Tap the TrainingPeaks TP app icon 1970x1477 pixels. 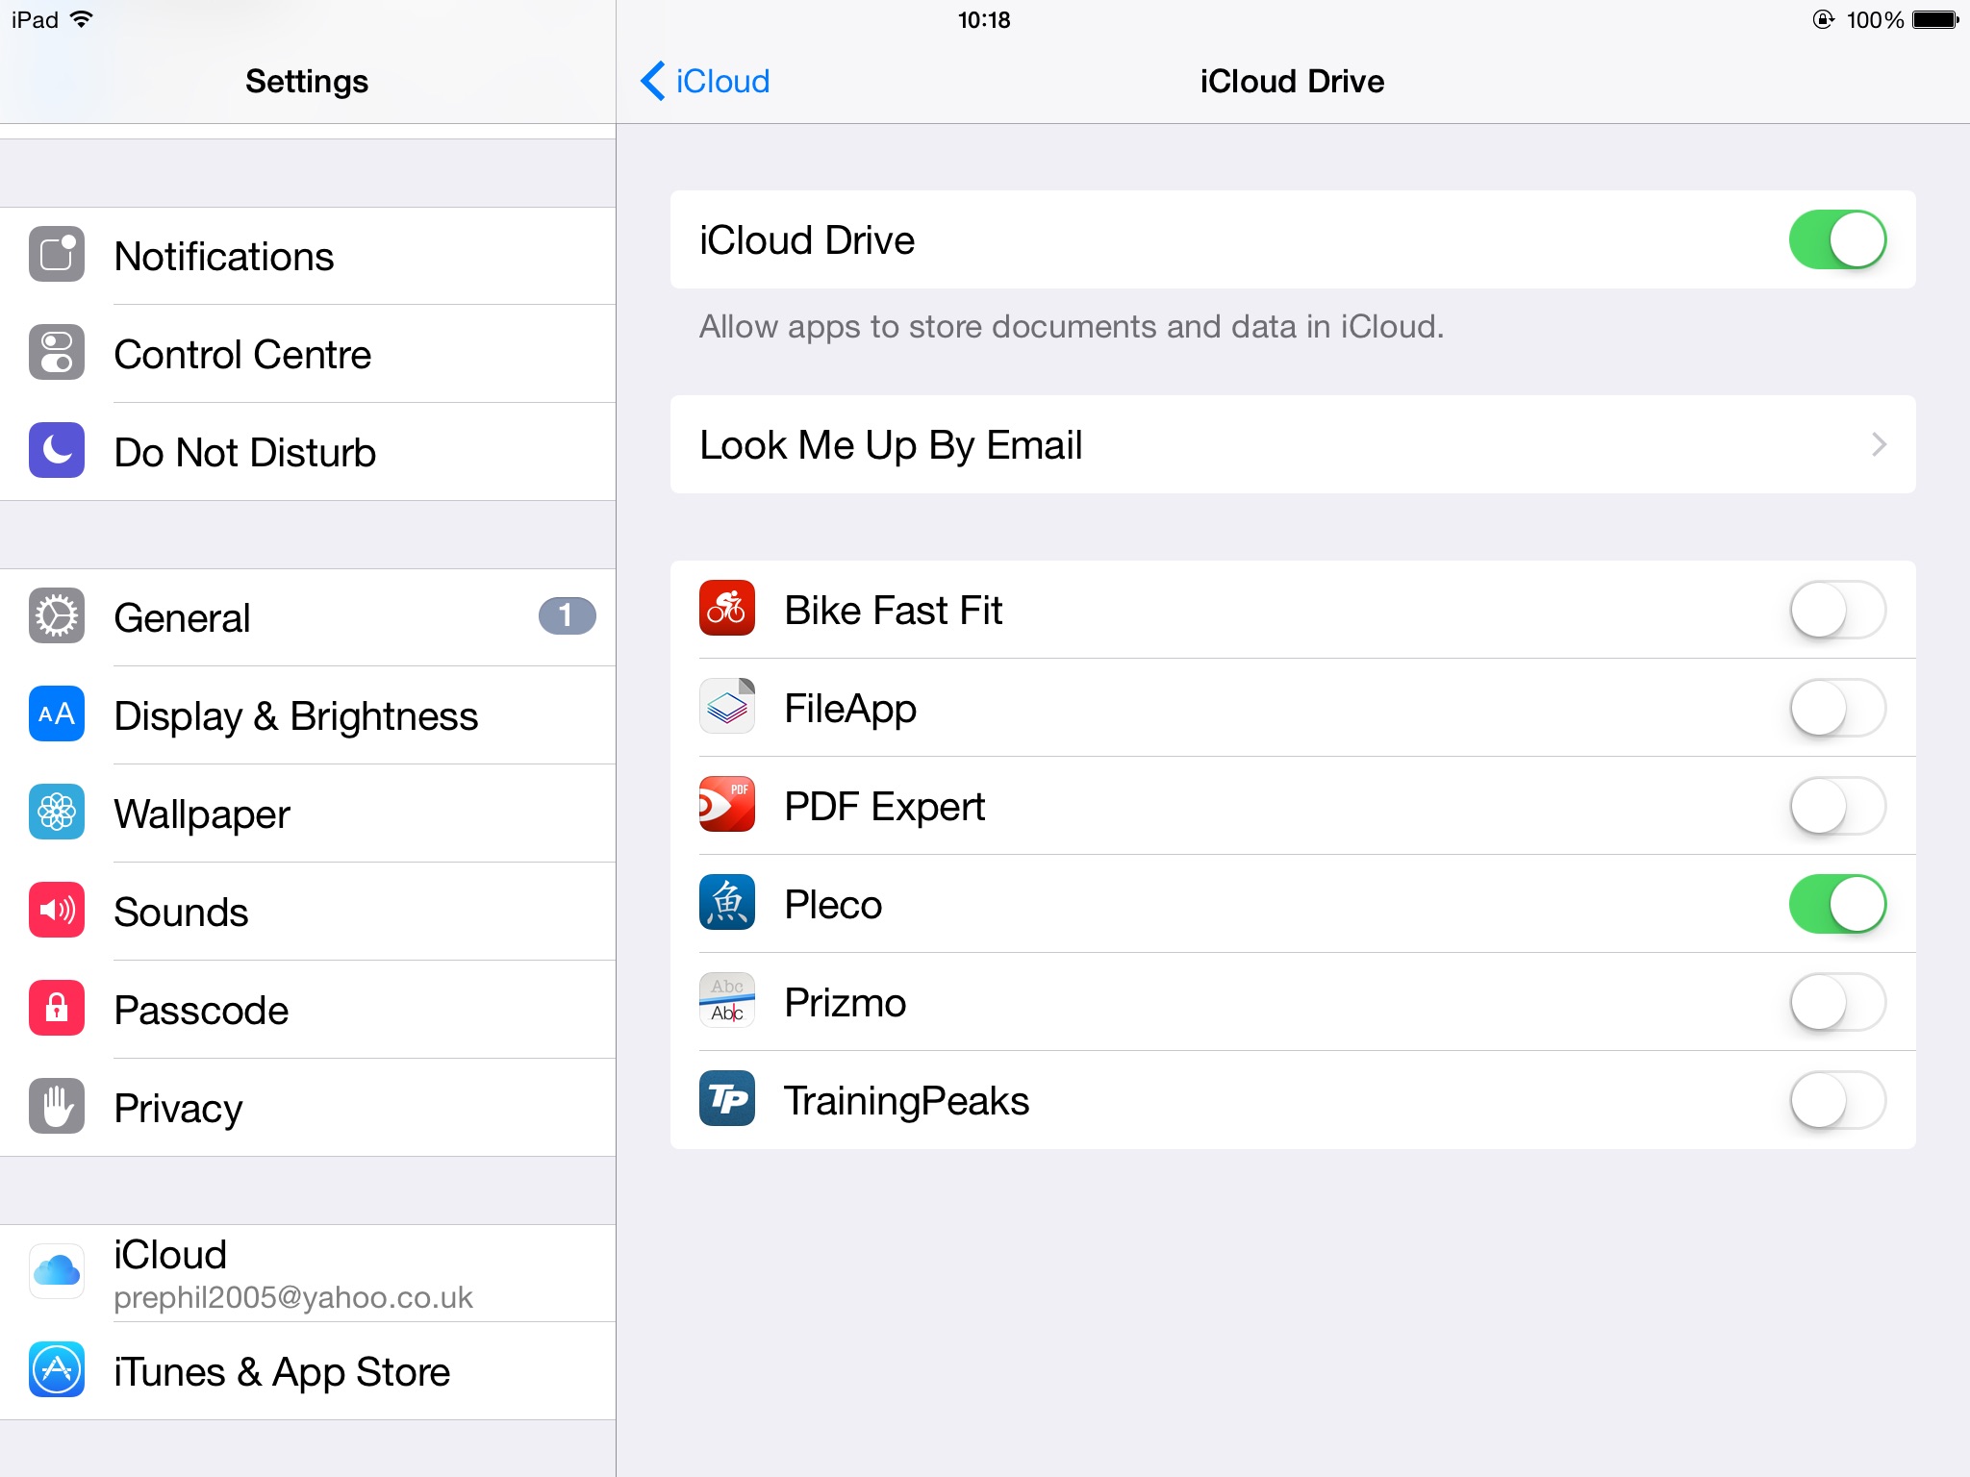tap(727, 1099)
